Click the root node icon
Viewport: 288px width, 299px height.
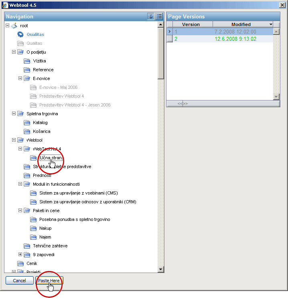[x=14, y=26]
